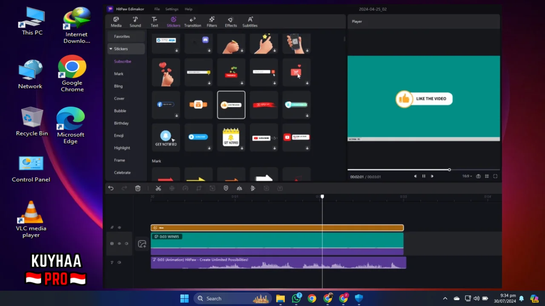Add media with the image-plus timeline button
545x306 pixels.
pos(142,244)
